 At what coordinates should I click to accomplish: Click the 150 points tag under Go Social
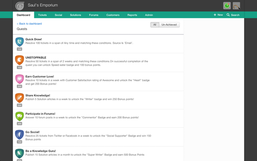(x=20, y=142)
